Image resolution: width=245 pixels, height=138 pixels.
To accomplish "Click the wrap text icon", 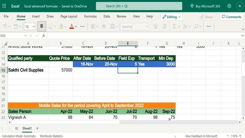I will point(104,26).
